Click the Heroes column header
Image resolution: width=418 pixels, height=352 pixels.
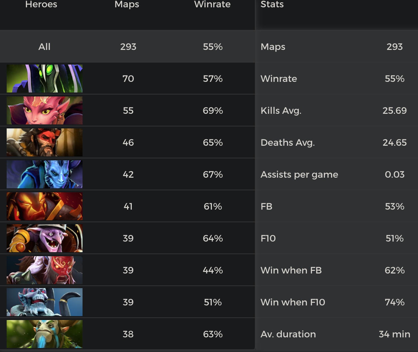(41, 4)
